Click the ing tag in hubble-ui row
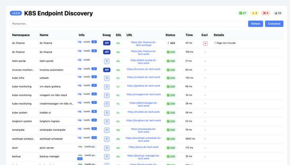The image size is (290, 165). click(79, 111)
